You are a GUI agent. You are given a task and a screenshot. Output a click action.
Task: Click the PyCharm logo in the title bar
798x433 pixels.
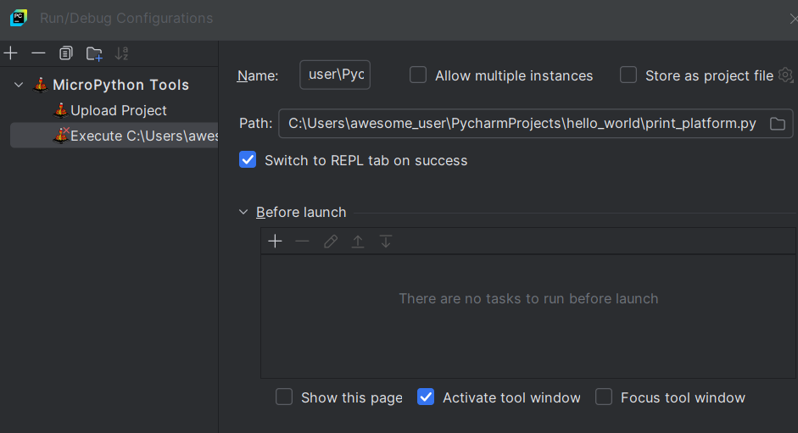coord(19,18)
